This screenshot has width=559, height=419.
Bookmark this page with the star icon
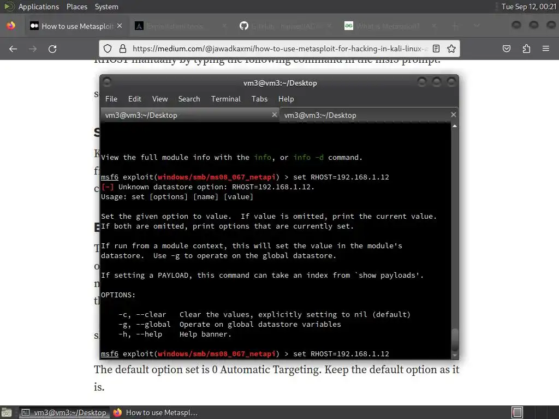pos(451,49)
